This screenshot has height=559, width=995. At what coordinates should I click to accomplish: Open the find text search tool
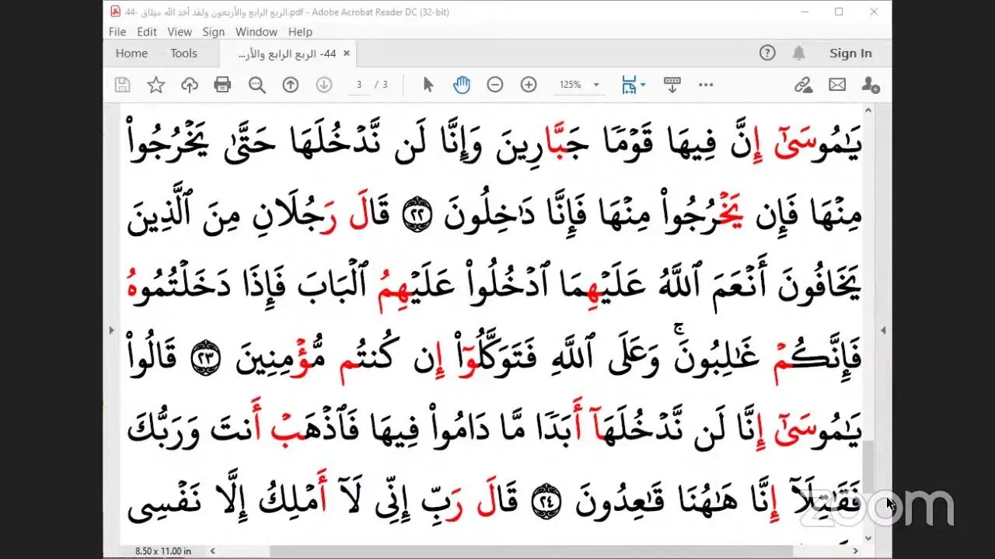coord(257,85)
